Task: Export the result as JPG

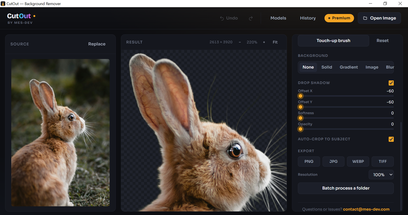Action: click(333, 162)
